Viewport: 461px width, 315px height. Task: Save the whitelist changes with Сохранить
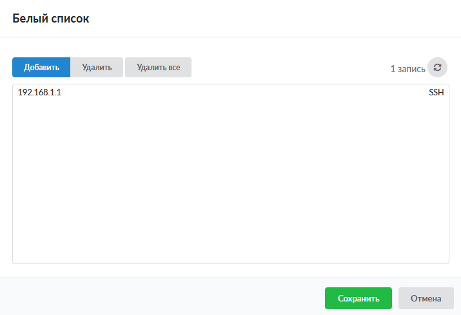pos(358,298)
